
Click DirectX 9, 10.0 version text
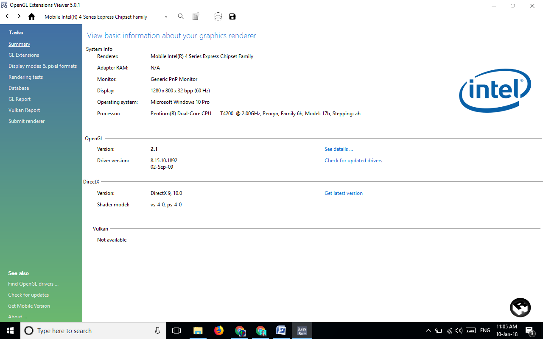pyautogui.click(x=166, y=193)
